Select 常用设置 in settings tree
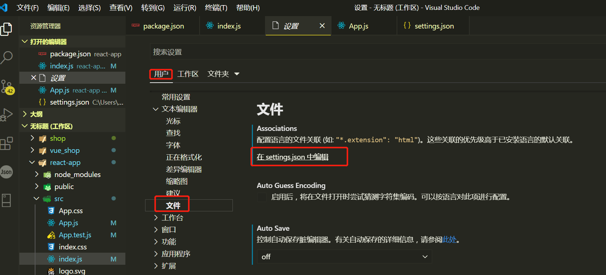The image size is (606, 275). (x=176, y=97)
